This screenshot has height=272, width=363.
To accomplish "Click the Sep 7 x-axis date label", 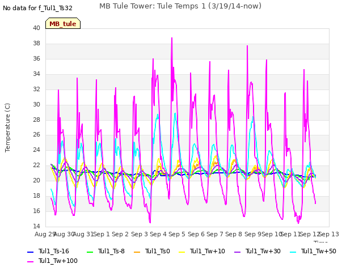I will (x=215, y=234).
